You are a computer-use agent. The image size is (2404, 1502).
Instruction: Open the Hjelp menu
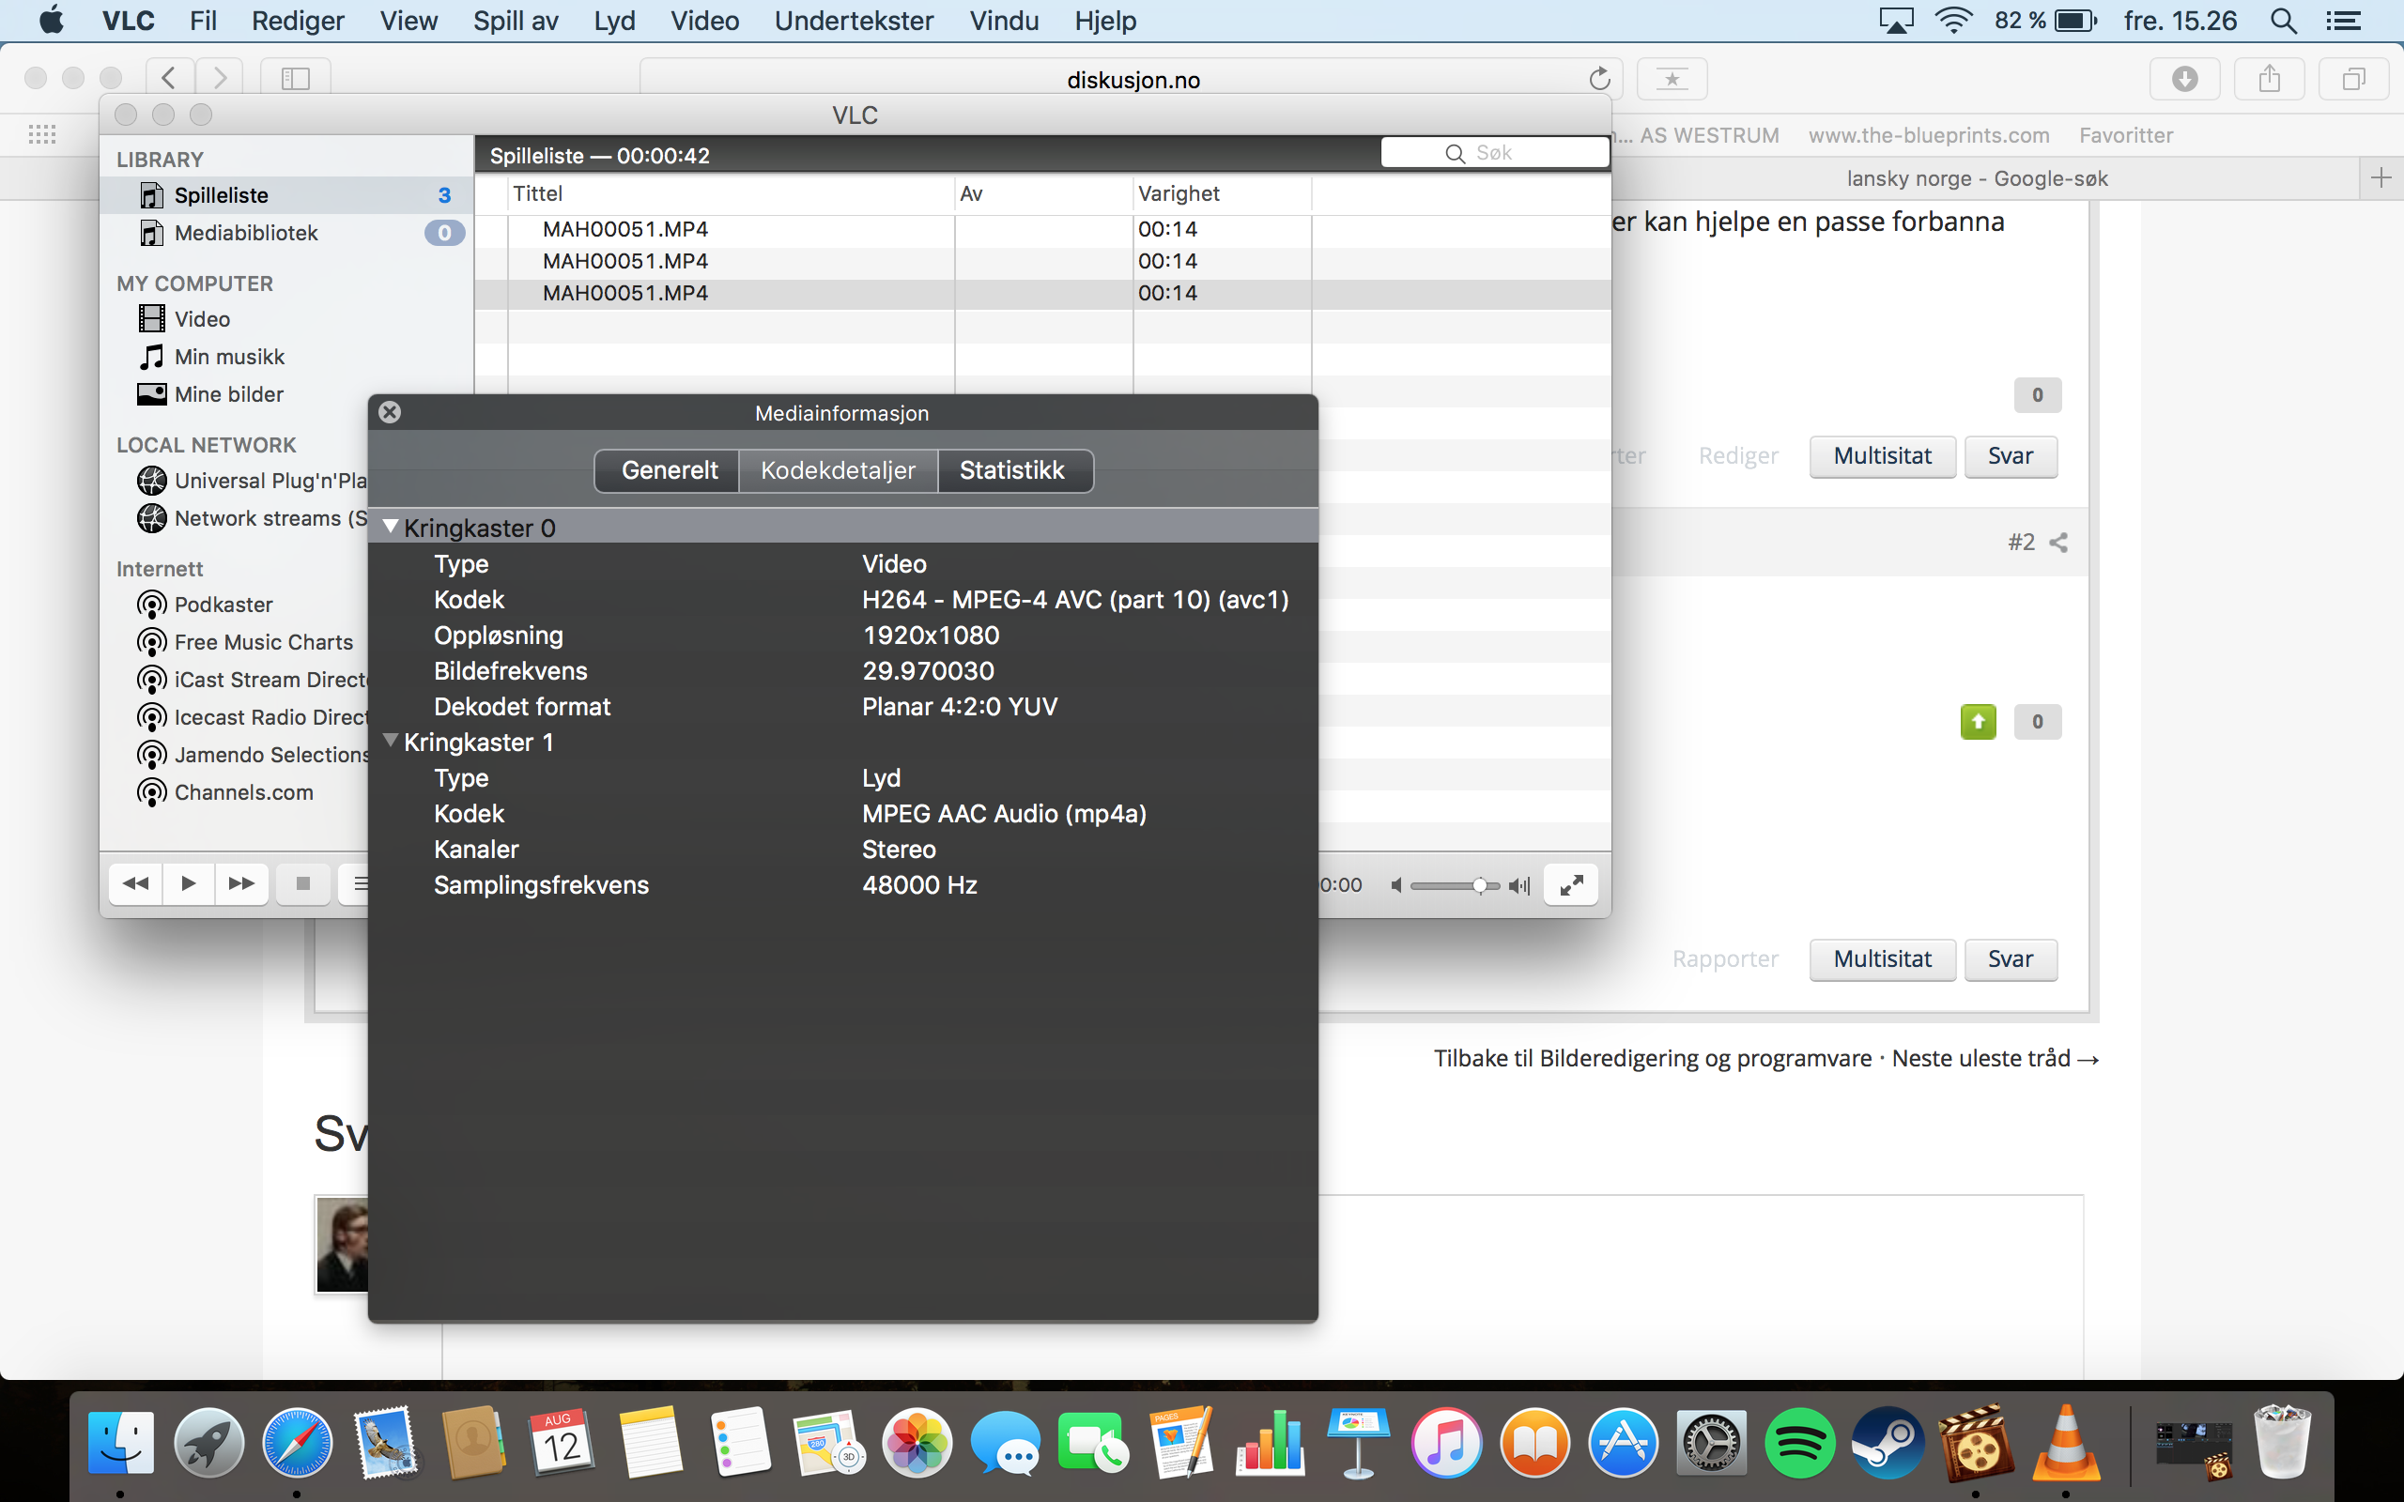pos(1104,21)
